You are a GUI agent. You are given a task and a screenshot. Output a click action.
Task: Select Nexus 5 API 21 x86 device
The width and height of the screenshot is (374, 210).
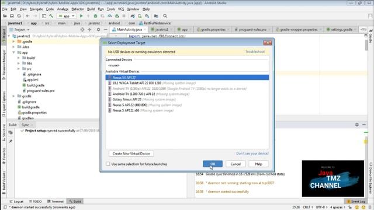(187, 110)
